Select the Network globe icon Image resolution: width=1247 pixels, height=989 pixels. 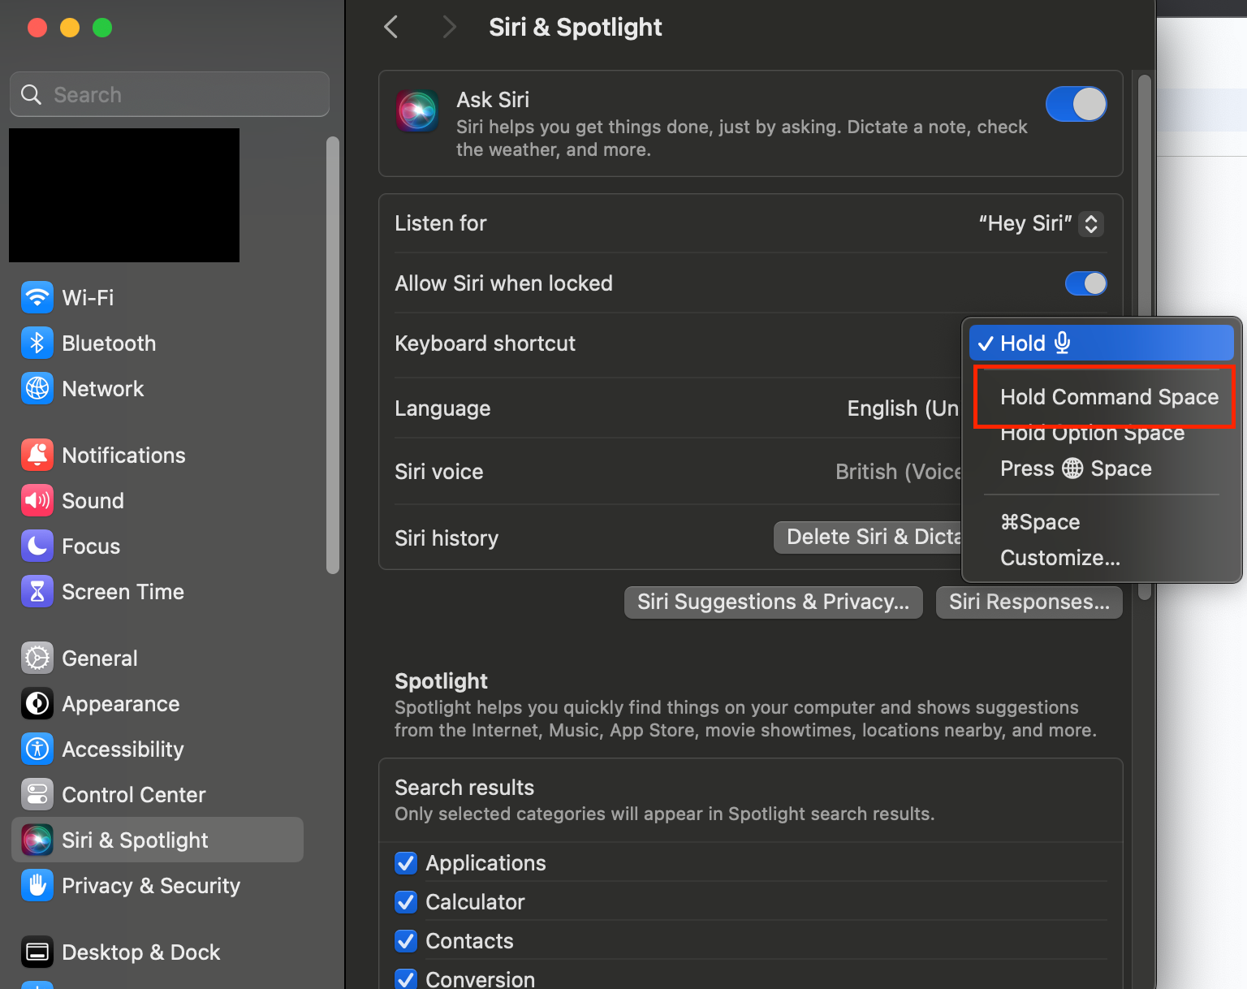(37, 389)
